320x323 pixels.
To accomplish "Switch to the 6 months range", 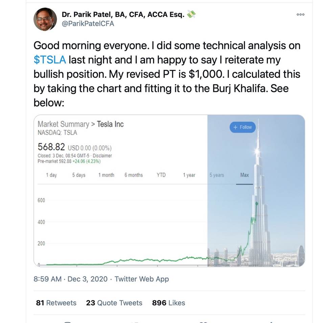I will 133,175.
